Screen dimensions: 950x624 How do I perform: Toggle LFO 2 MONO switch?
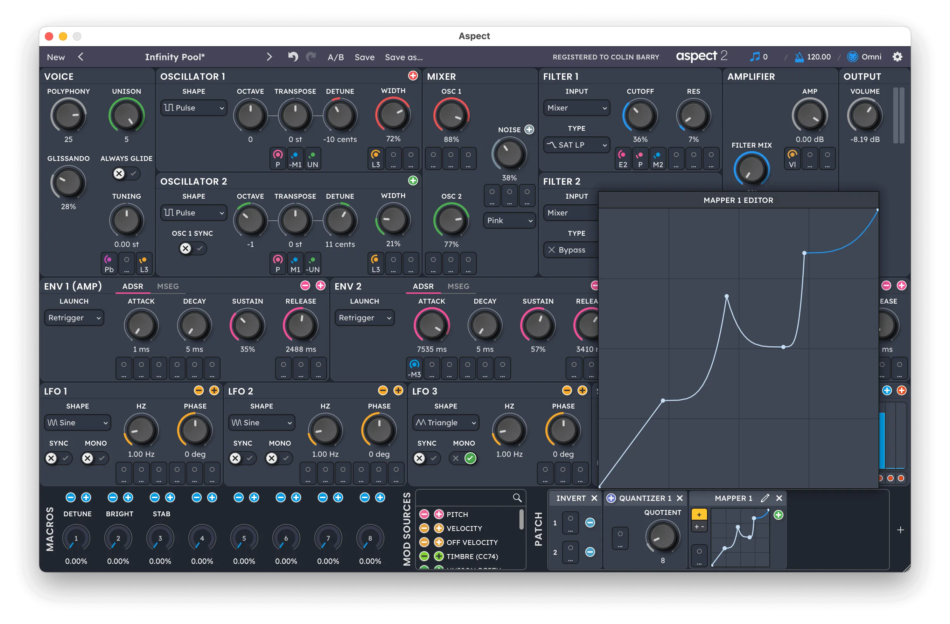coord(279,458)
